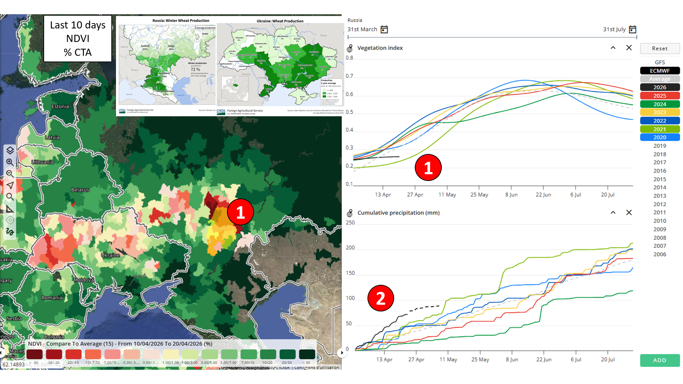Collapse the Vegetation index panel
The width and height of the screenshot is (683, 384).
tap(613, 48)
